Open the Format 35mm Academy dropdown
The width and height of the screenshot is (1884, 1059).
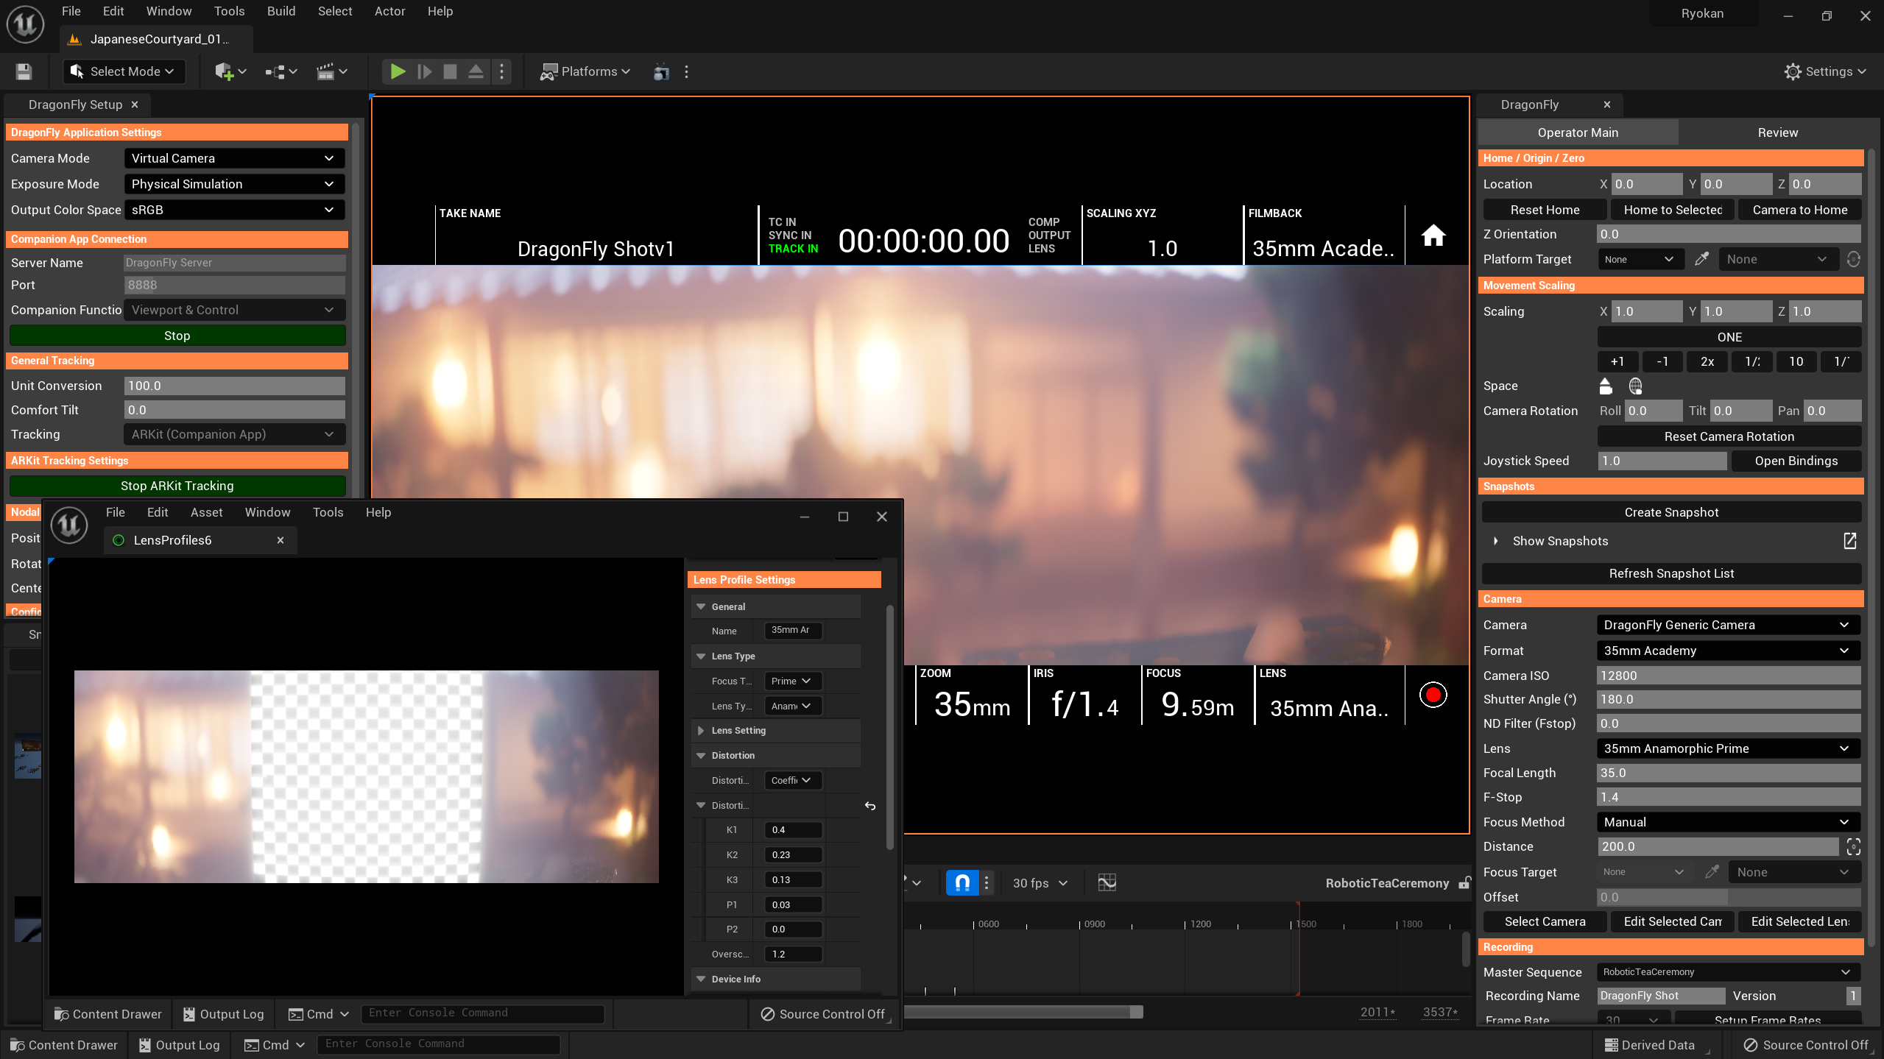[x=1729, y=651]
